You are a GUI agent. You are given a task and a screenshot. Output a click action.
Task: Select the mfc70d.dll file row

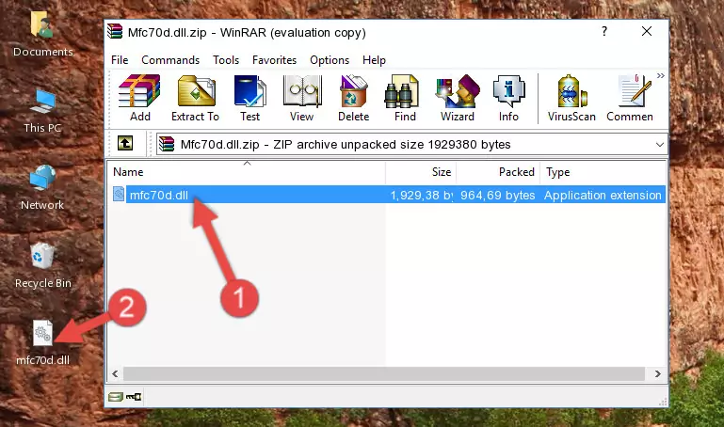[387, 195]
